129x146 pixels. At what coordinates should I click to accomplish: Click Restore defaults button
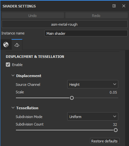tap(105, 141)
